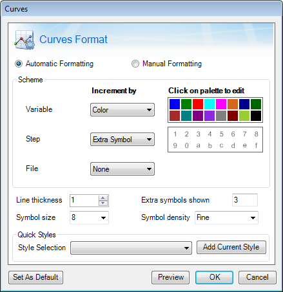The image size is (283, 292).
Task: Decrease line thickness with down arrow
Action: click(x=103, y=203)
